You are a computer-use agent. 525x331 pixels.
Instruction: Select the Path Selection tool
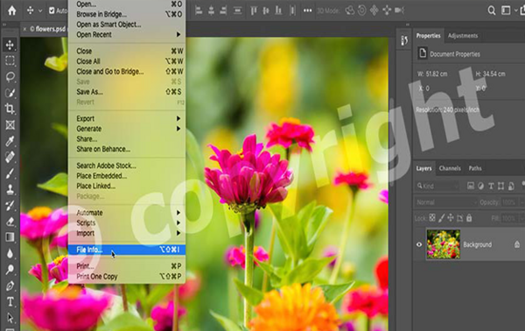[10, 318]
